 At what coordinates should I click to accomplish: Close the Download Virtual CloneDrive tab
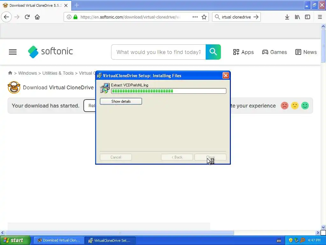[66, 5]
